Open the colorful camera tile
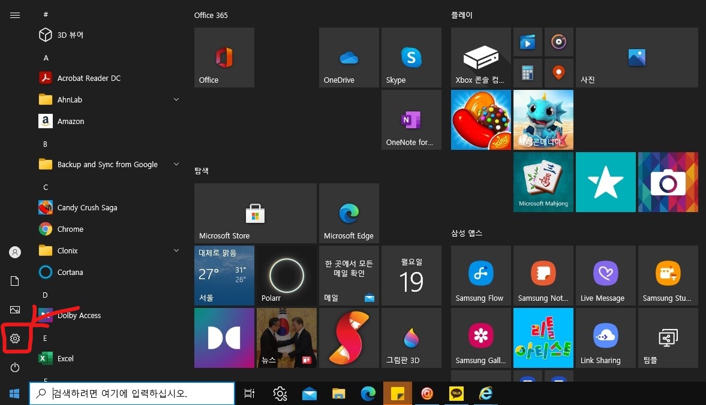The image size is (706, 405). tap(668, 182)
